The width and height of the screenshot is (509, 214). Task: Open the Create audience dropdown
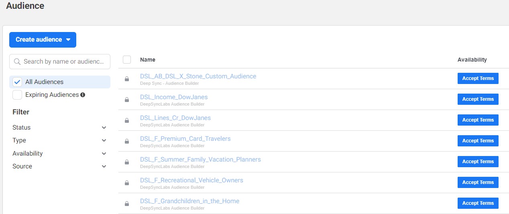pos(43,40)
